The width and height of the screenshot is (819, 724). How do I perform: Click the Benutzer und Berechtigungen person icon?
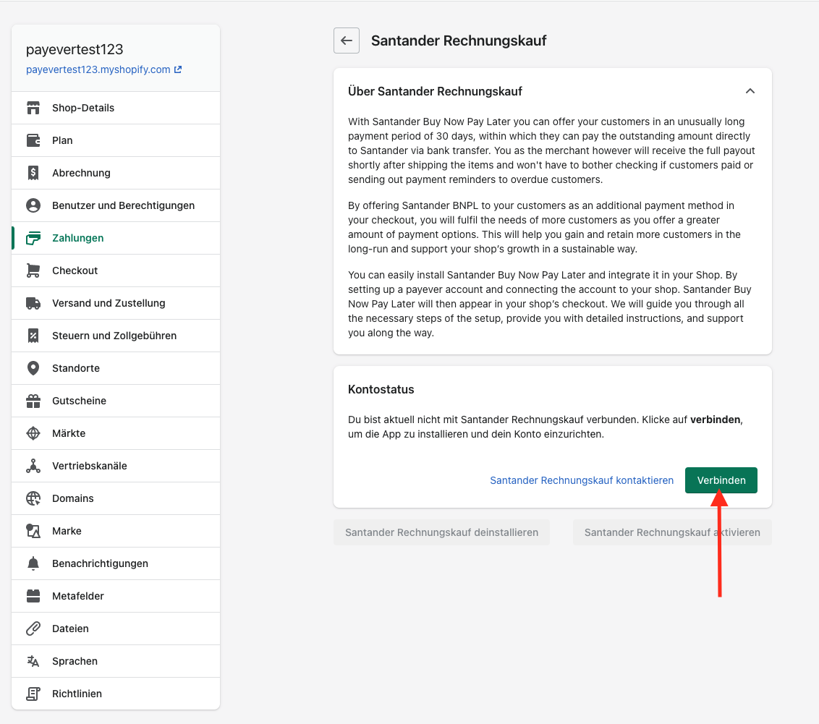(33, 205)
